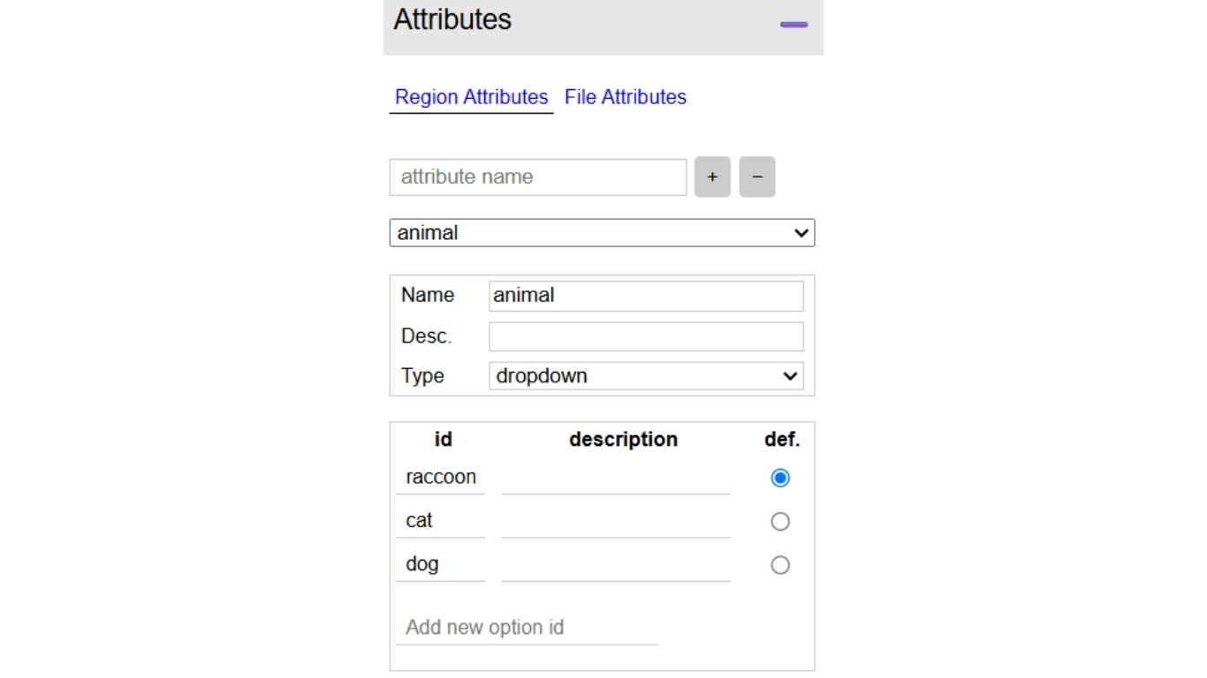Click the dog option id field
1207x678 pixels.
[x=441, y=564]
